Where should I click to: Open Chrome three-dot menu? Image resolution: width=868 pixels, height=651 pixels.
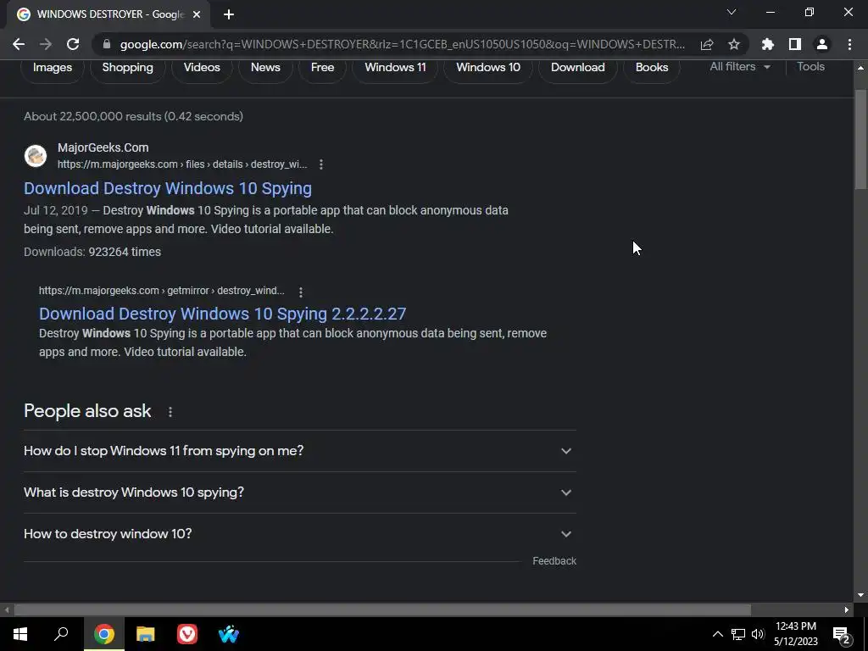(849, 44)
